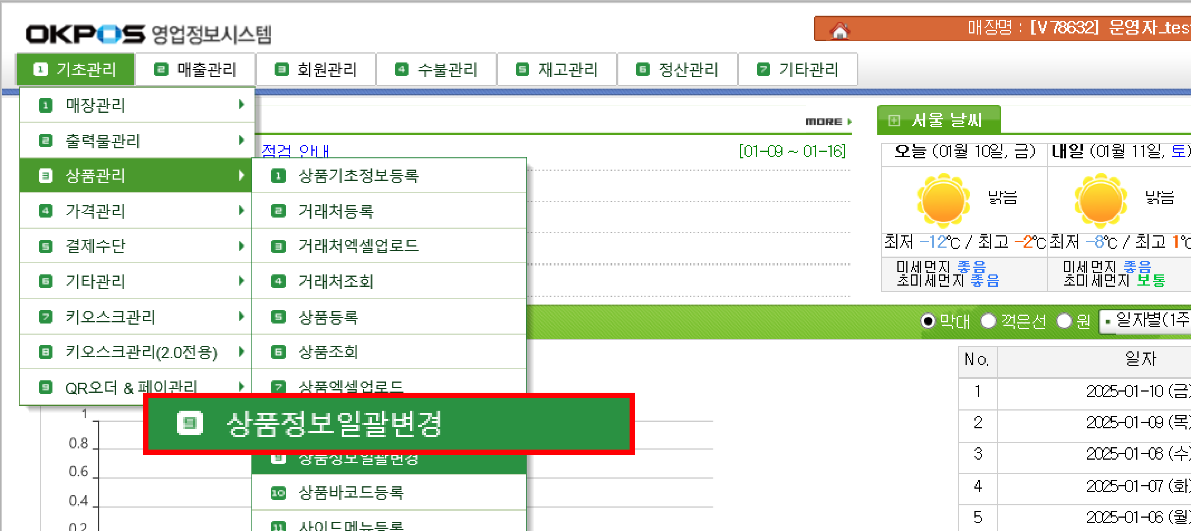The width and height of the screenshot is (1191, 531).
Task: Click the number 10 icon beside 상품바코드등록
Action: pyautogui.click(x=278, y=493)
